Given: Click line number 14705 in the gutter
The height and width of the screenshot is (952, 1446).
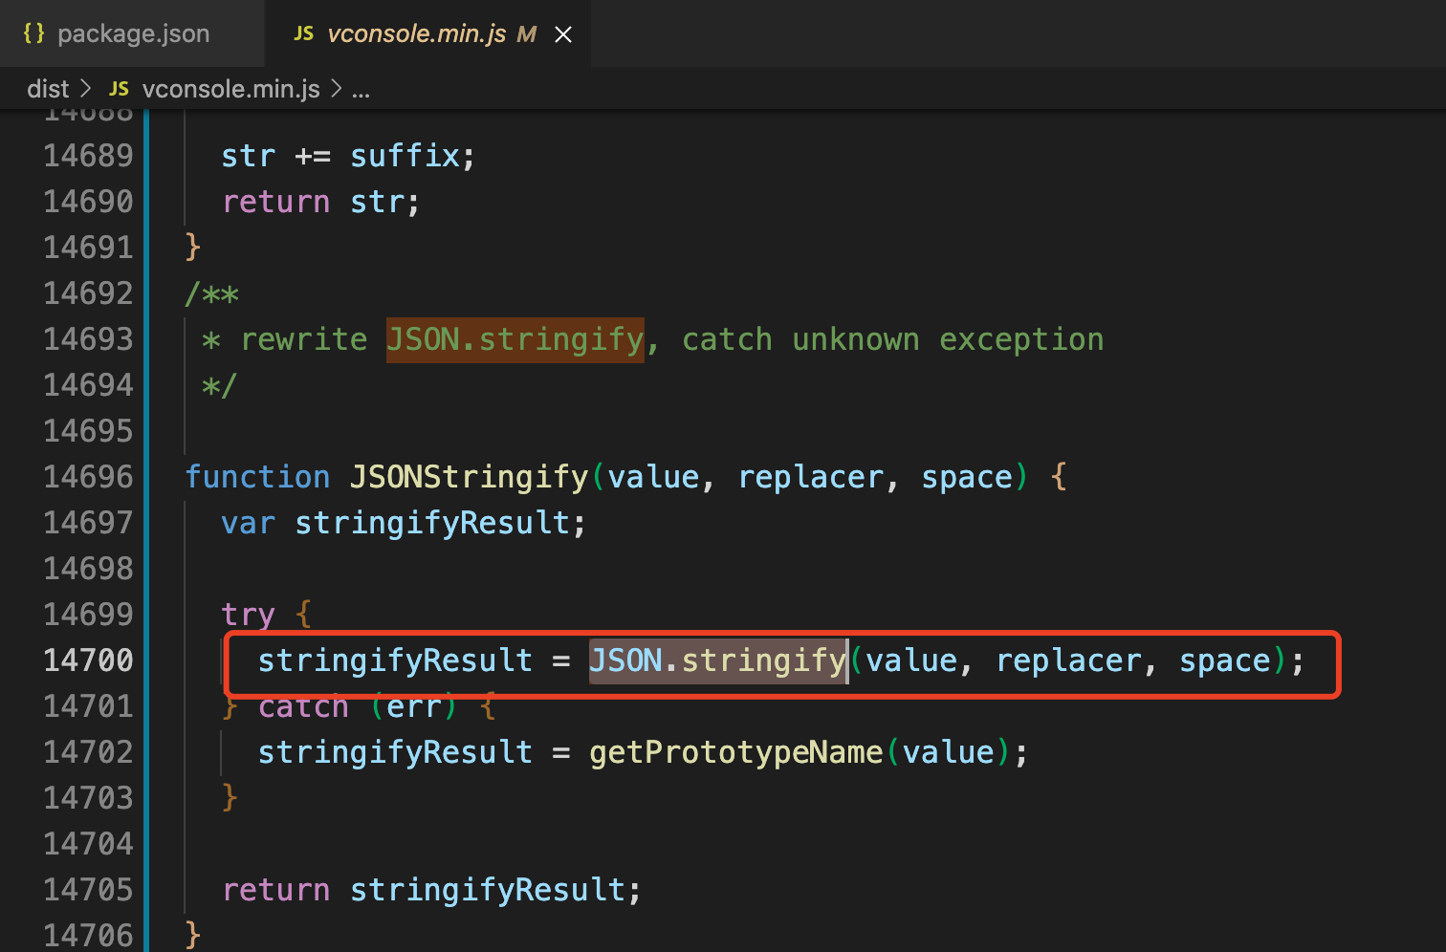Looking at the screenshot, I should pos(88,890).
